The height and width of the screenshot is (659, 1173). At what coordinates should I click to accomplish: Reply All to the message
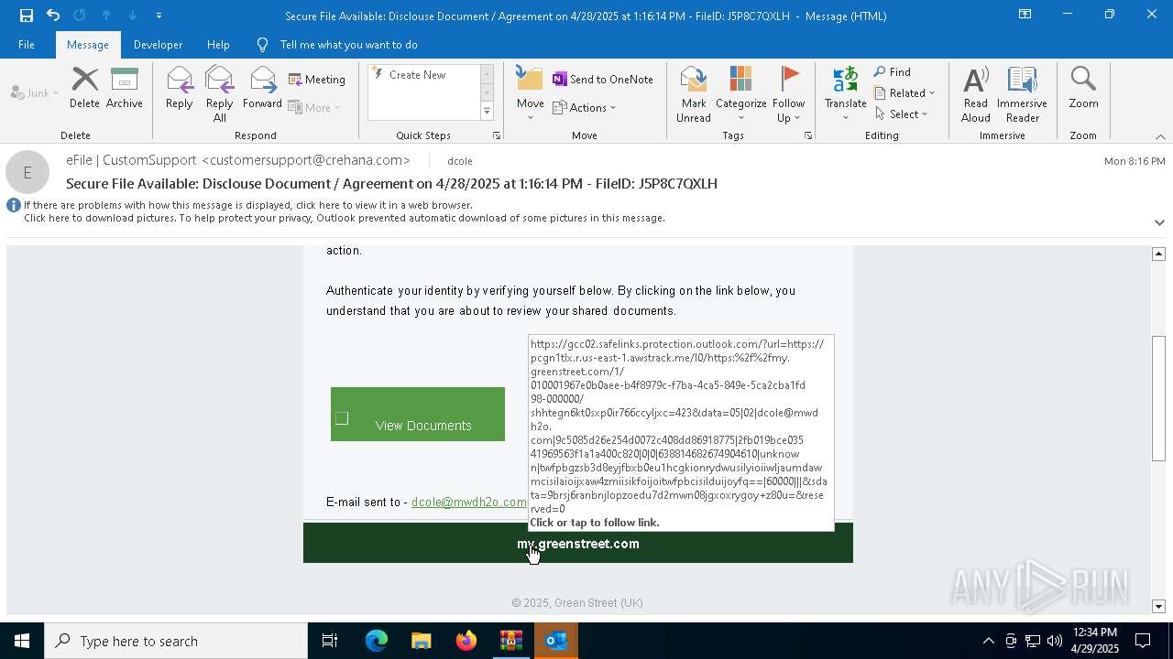220,94
